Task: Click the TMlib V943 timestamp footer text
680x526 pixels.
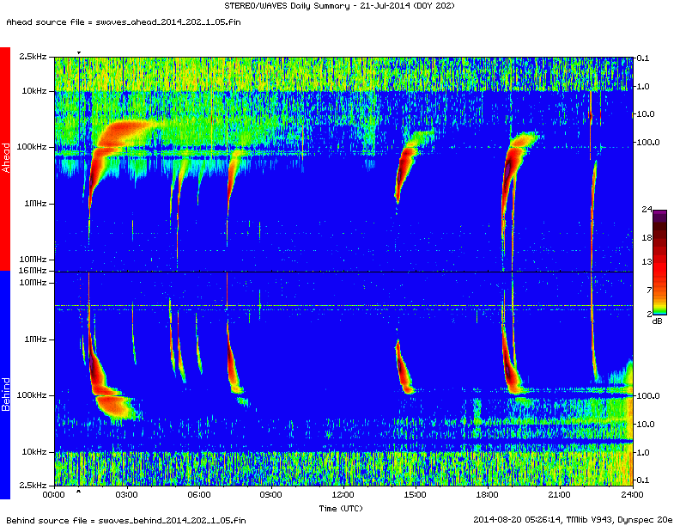Action: tap(573, 519)
